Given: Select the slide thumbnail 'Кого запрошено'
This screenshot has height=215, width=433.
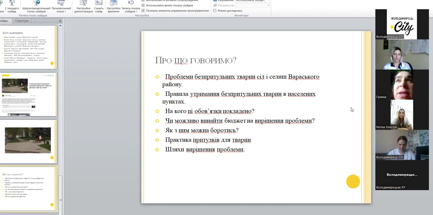Looking at the screenshot, I should pyautogui.click(x=28, y=47).
